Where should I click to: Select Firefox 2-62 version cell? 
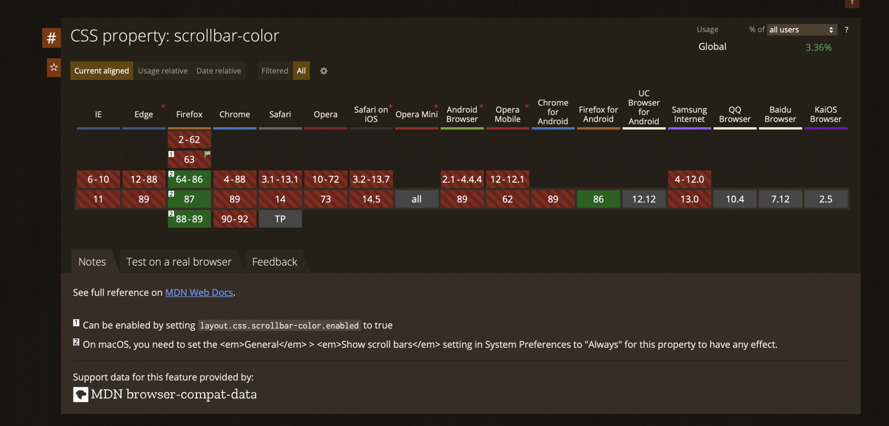[189, 140]
